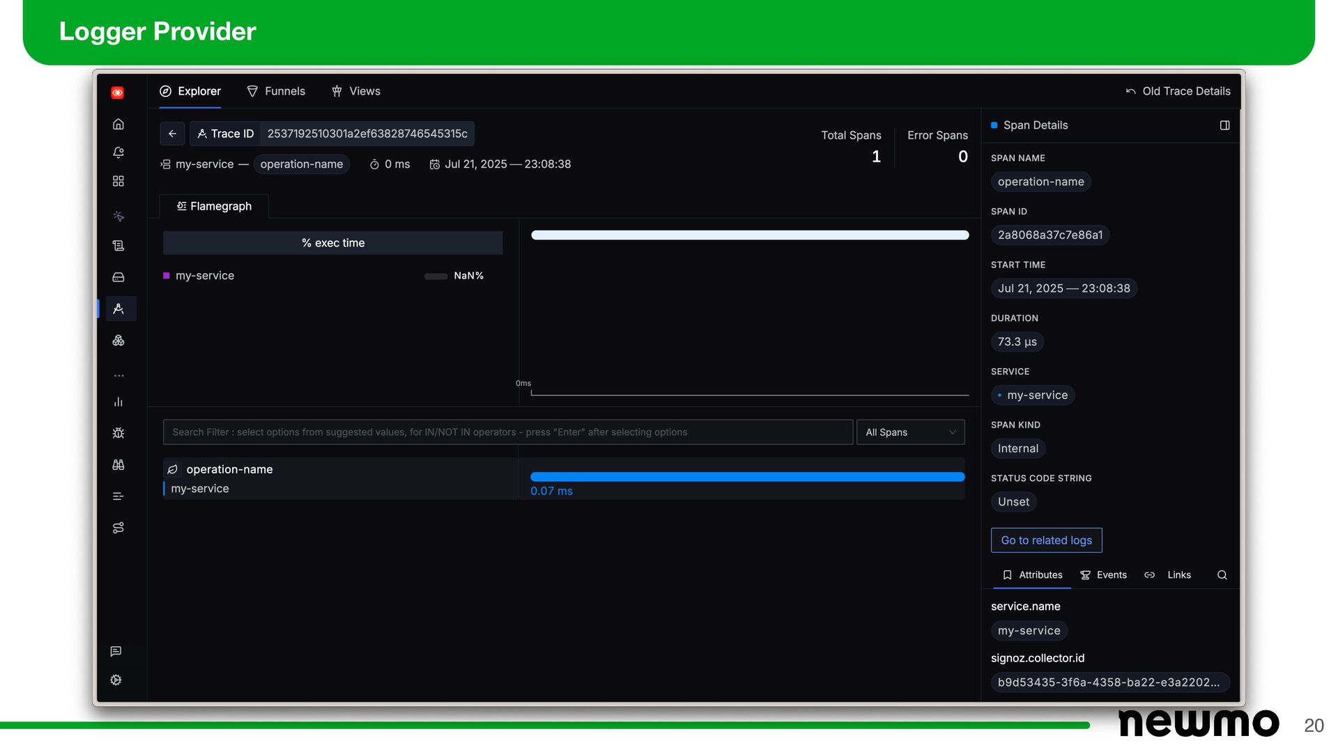Switch to the Views tab
The image size is (1338, 752).
click(356, 91)
